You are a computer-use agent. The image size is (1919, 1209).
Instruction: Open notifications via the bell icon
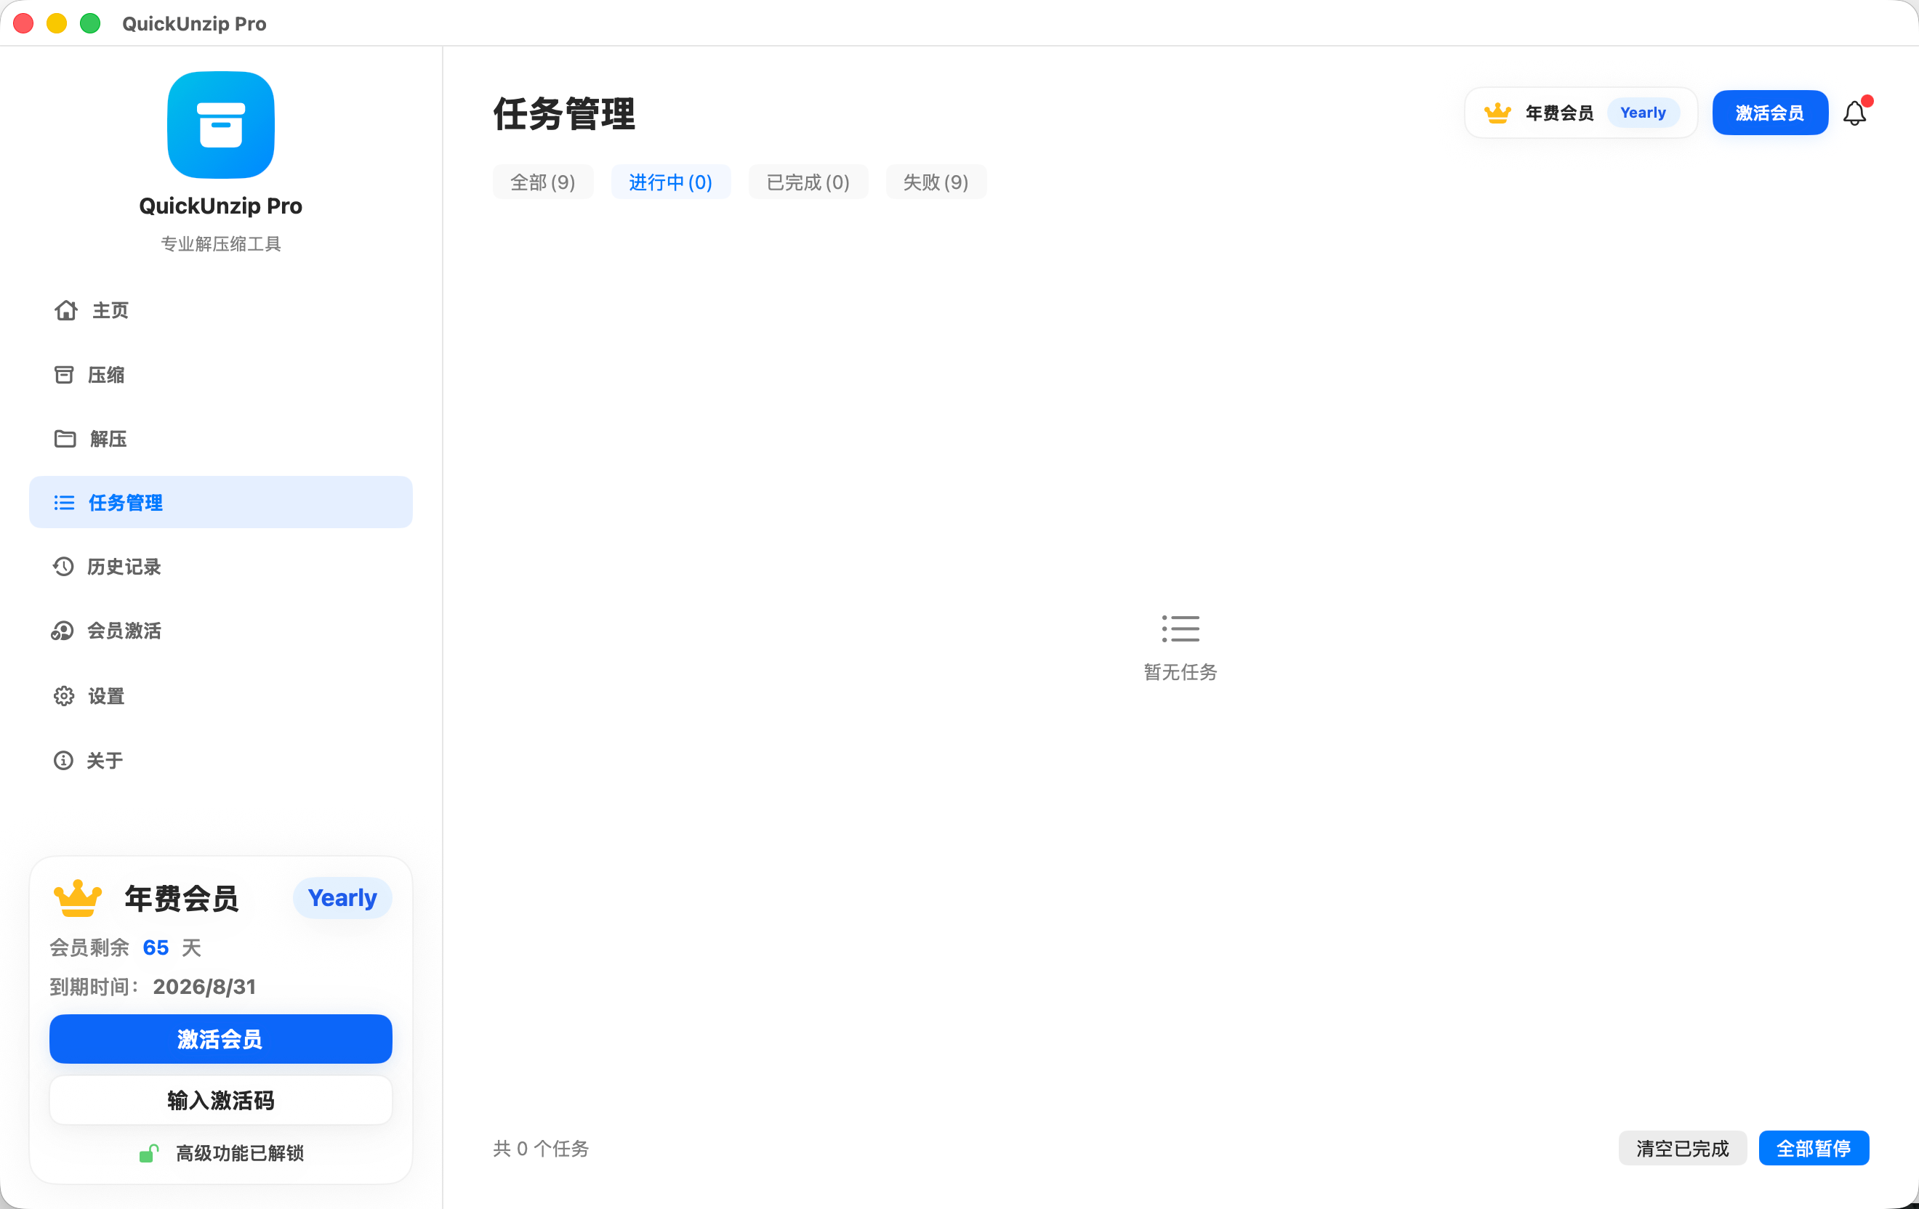(1855, 113)
